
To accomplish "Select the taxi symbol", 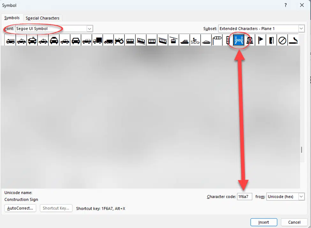I will [x=43, y=40].
